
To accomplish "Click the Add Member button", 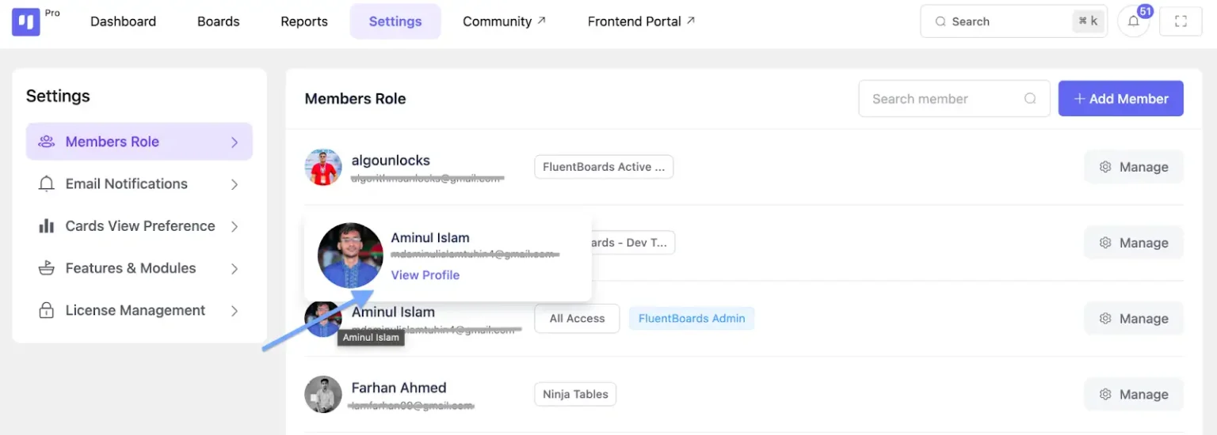I will click(x=1121, y=99).
